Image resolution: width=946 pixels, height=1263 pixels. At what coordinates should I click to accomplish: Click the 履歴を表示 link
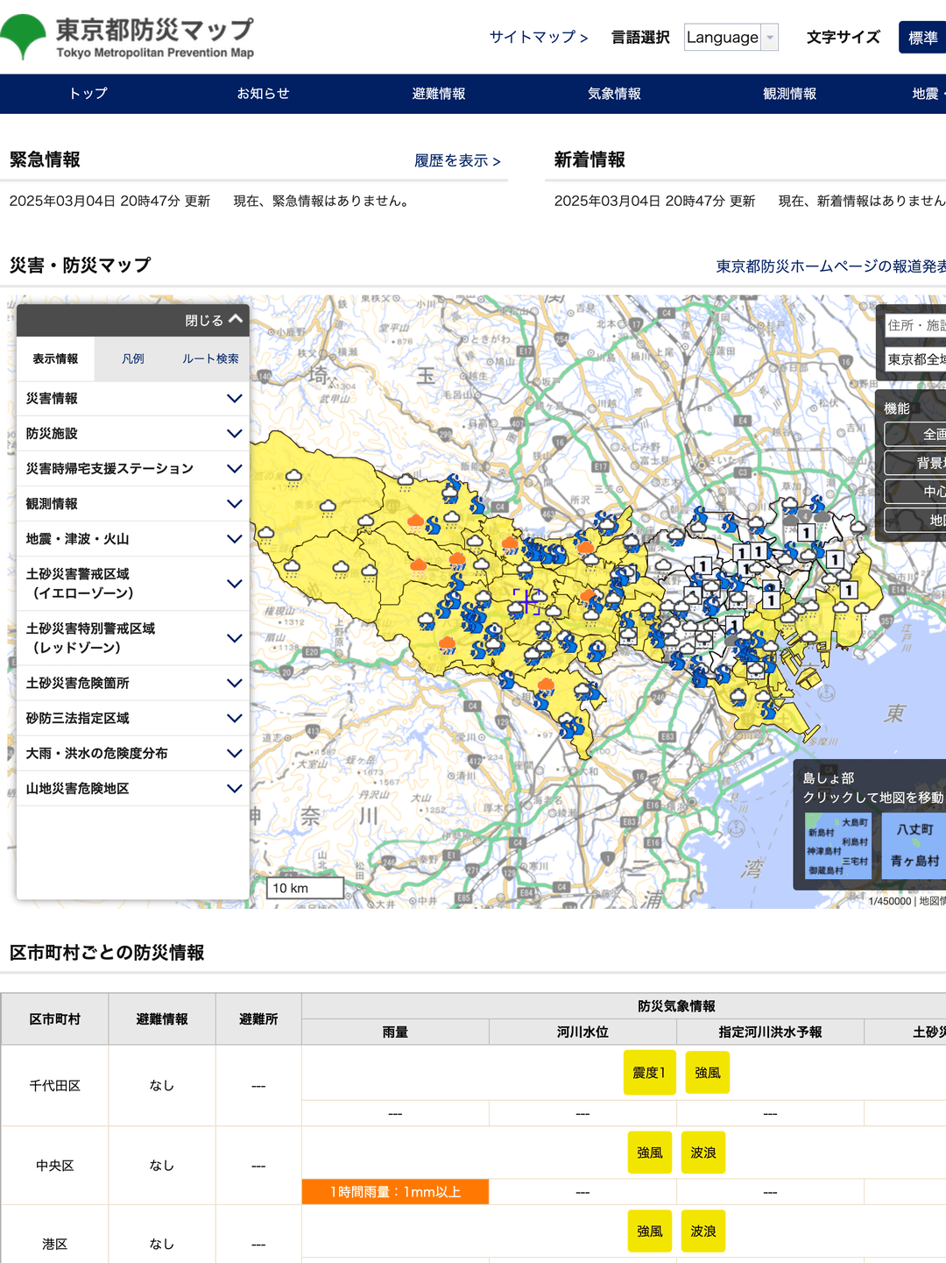pos(455,161)
